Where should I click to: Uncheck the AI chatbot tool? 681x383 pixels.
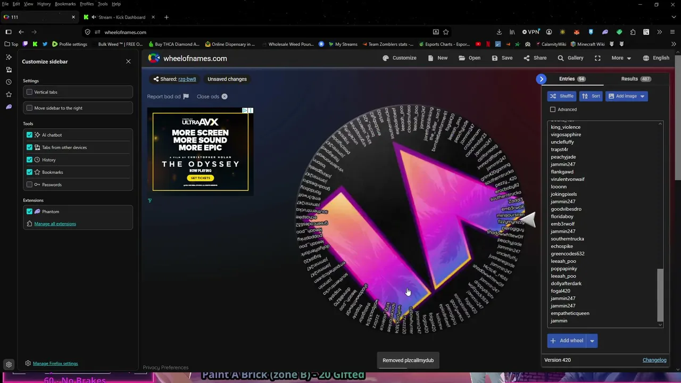coord(29,135)
